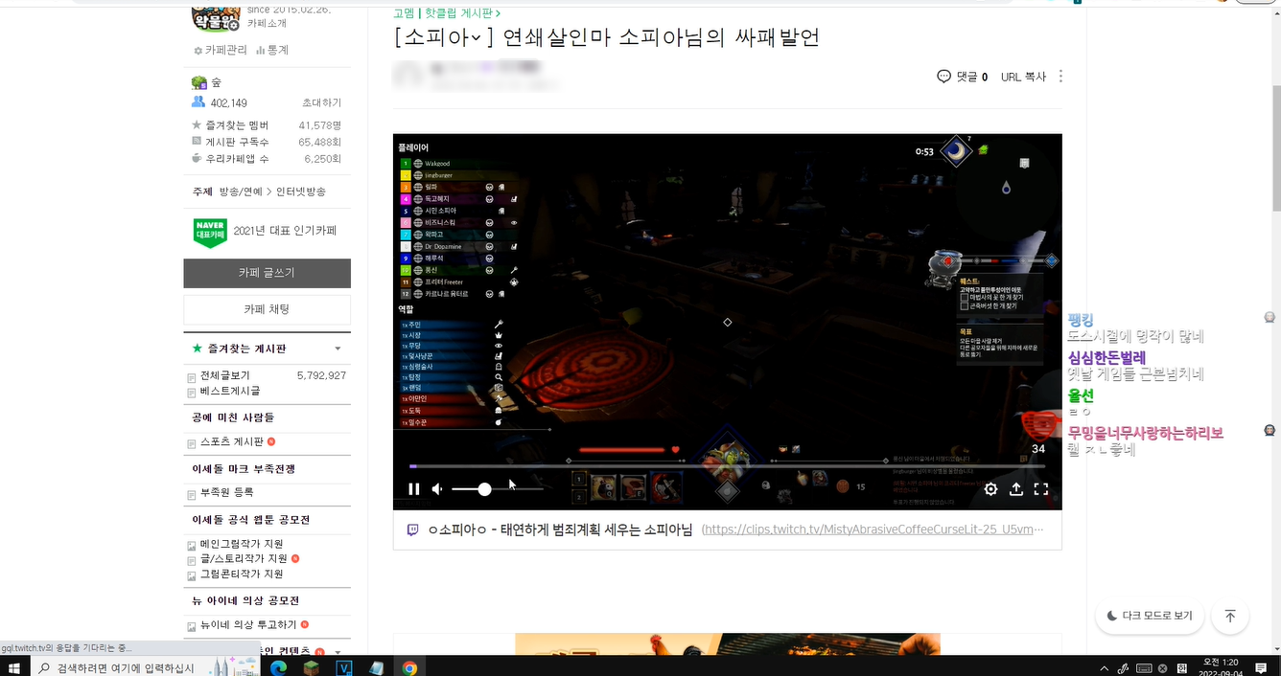
Task: Open video settings gear icon
Action: (x=990, y=489)
